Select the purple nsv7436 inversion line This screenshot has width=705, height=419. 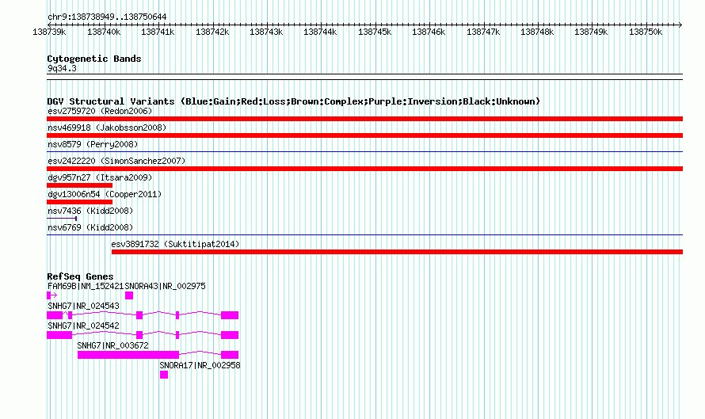pos(62,219)
